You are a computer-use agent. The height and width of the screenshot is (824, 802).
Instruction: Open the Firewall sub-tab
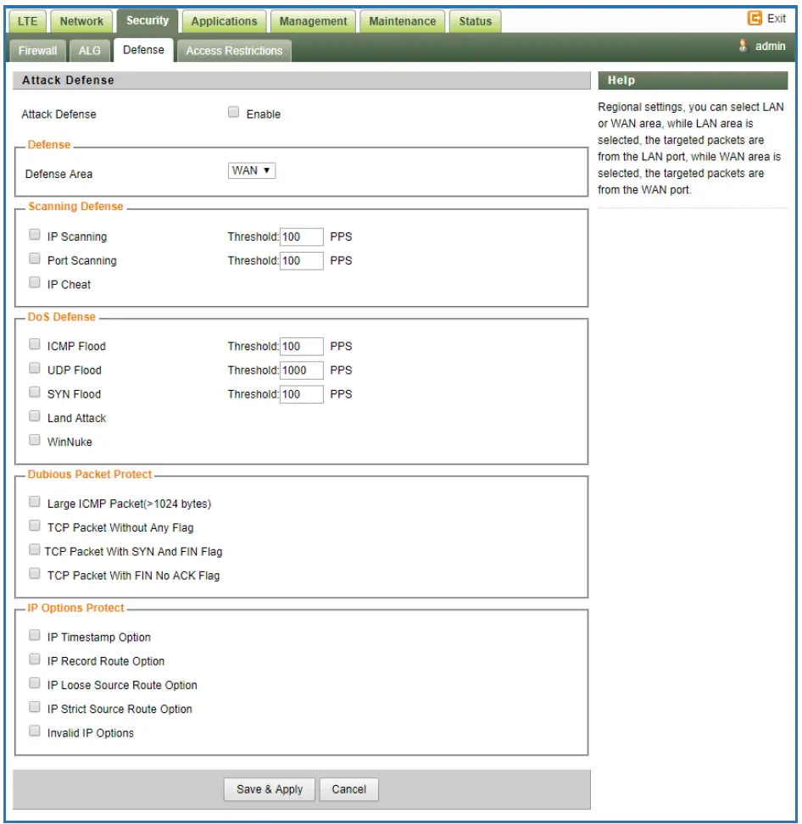37,51
